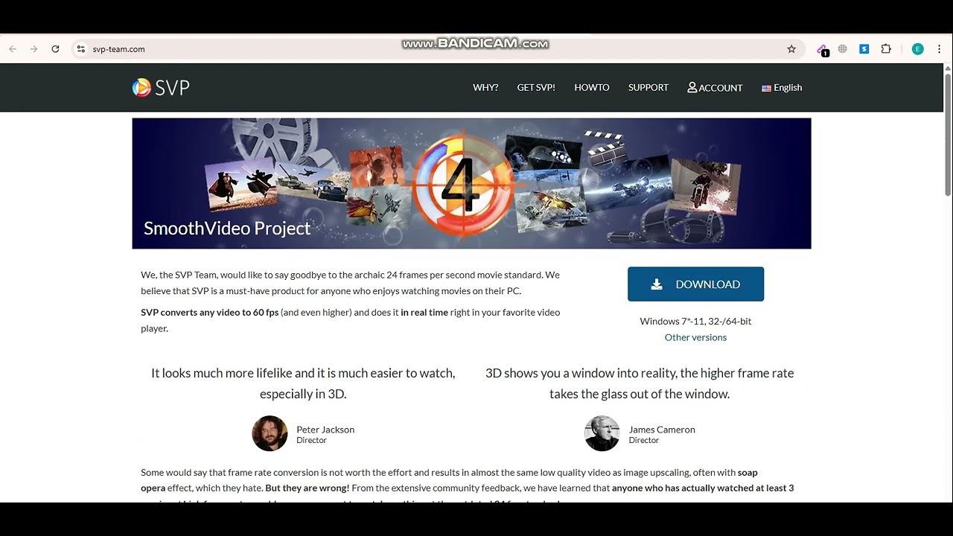Viewport: 953px width, 536px height.
Task: Click the SVP logo in header
Action: tap(161, 88)
